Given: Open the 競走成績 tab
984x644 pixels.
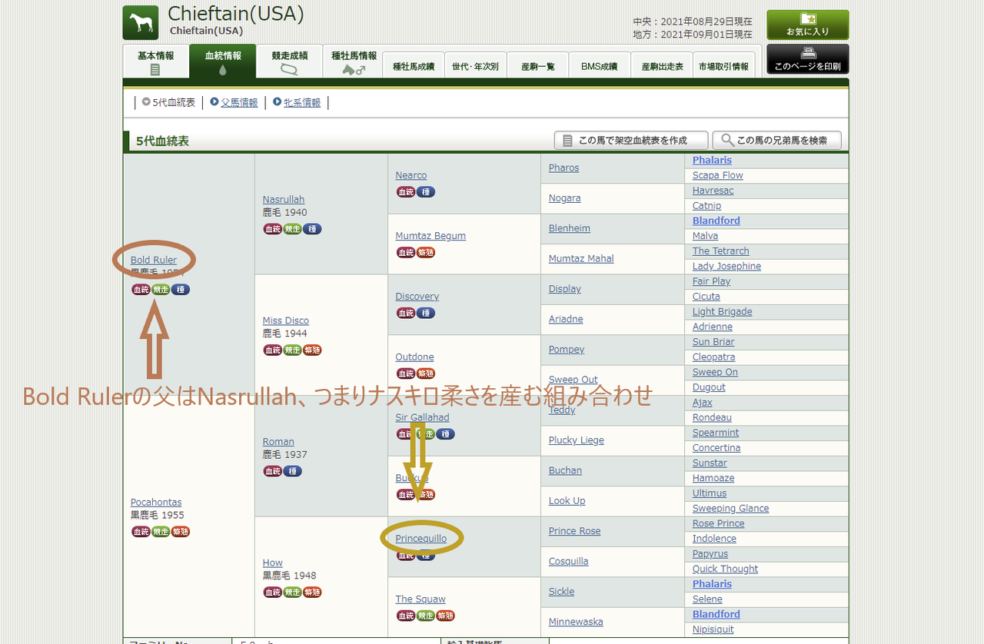Looking at the screenshot, I should [x=290, y=61].
